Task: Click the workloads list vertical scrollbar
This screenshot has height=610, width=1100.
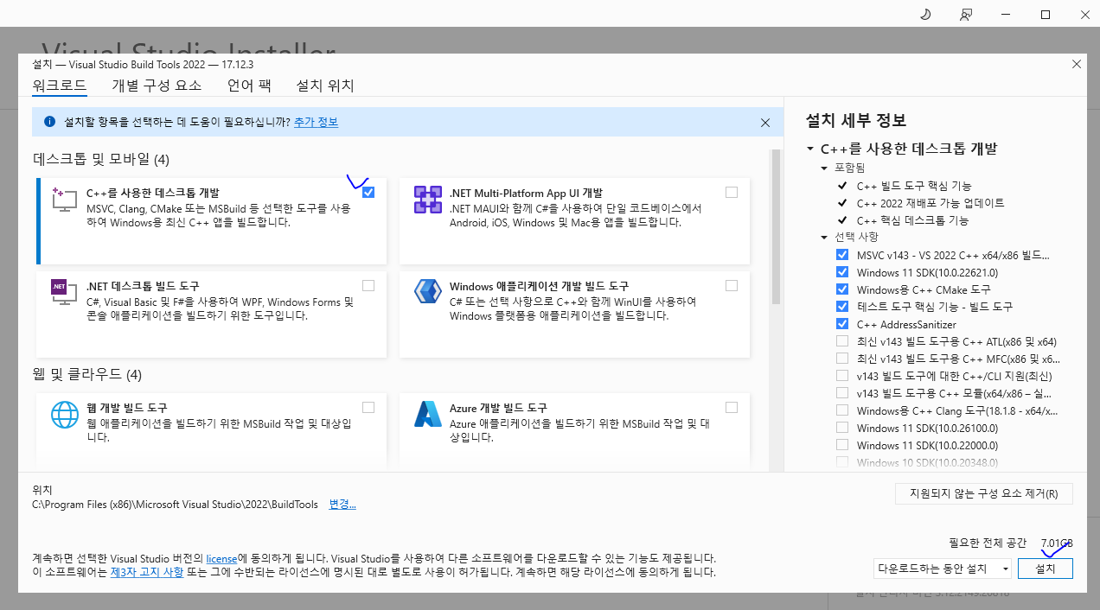Action: point(776,228)
